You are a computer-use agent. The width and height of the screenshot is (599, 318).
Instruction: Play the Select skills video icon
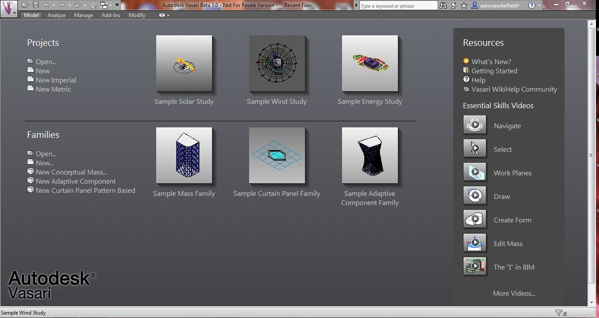475,149
